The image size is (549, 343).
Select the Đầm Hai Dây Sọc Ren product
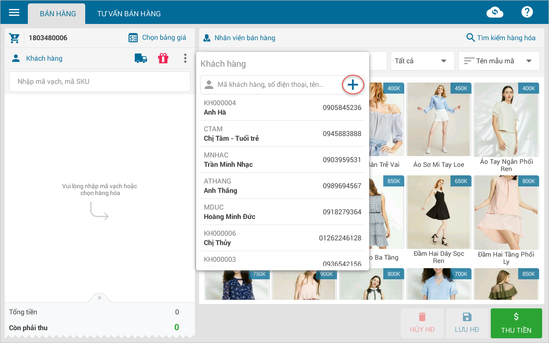pyautogui.click(x=439, y=219)
